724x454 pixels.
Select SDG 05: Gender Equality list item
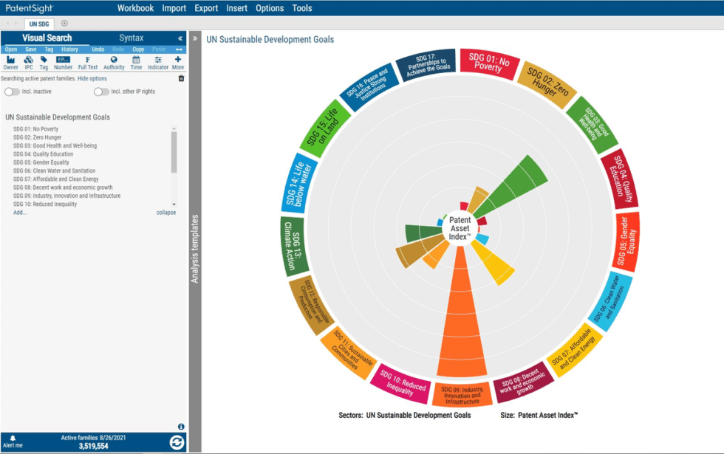click(x=41, y=162)
